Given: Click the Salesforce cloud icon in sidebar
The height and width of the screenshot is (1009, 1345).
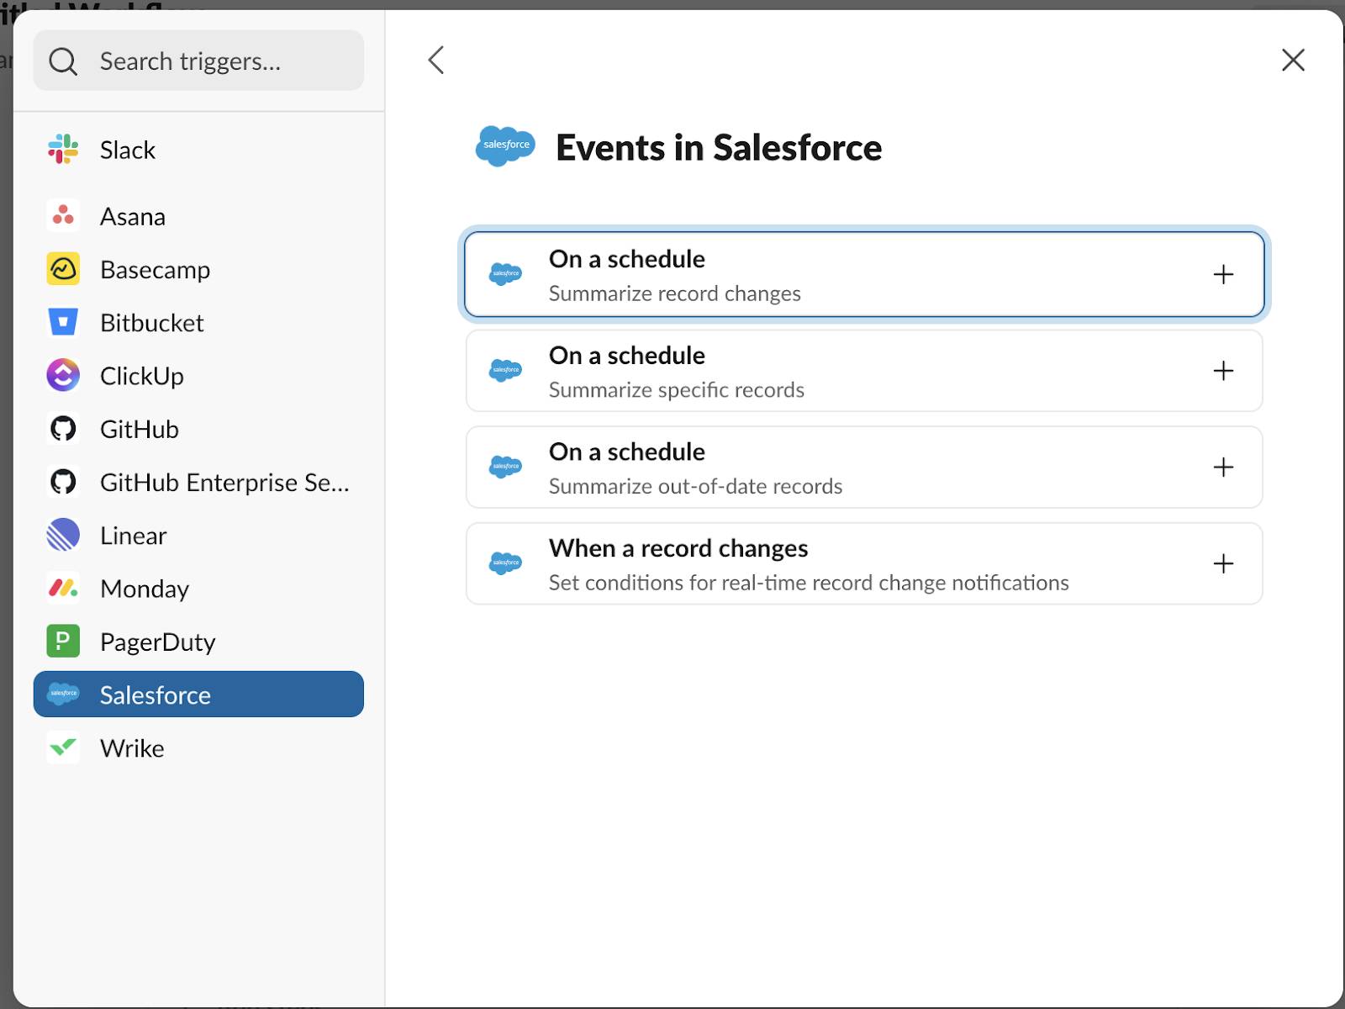Looking at the screenshot, I should 63,694.
